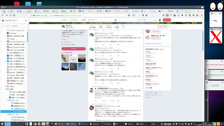Open the Twitterの高度な検索 bookmark

[19, 92]
